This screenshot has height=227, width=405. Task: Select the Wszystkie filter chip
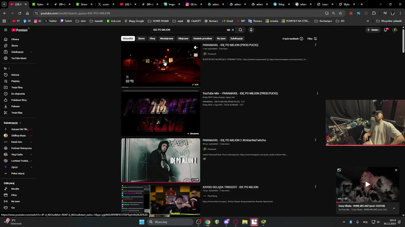[x=128, y=38]
